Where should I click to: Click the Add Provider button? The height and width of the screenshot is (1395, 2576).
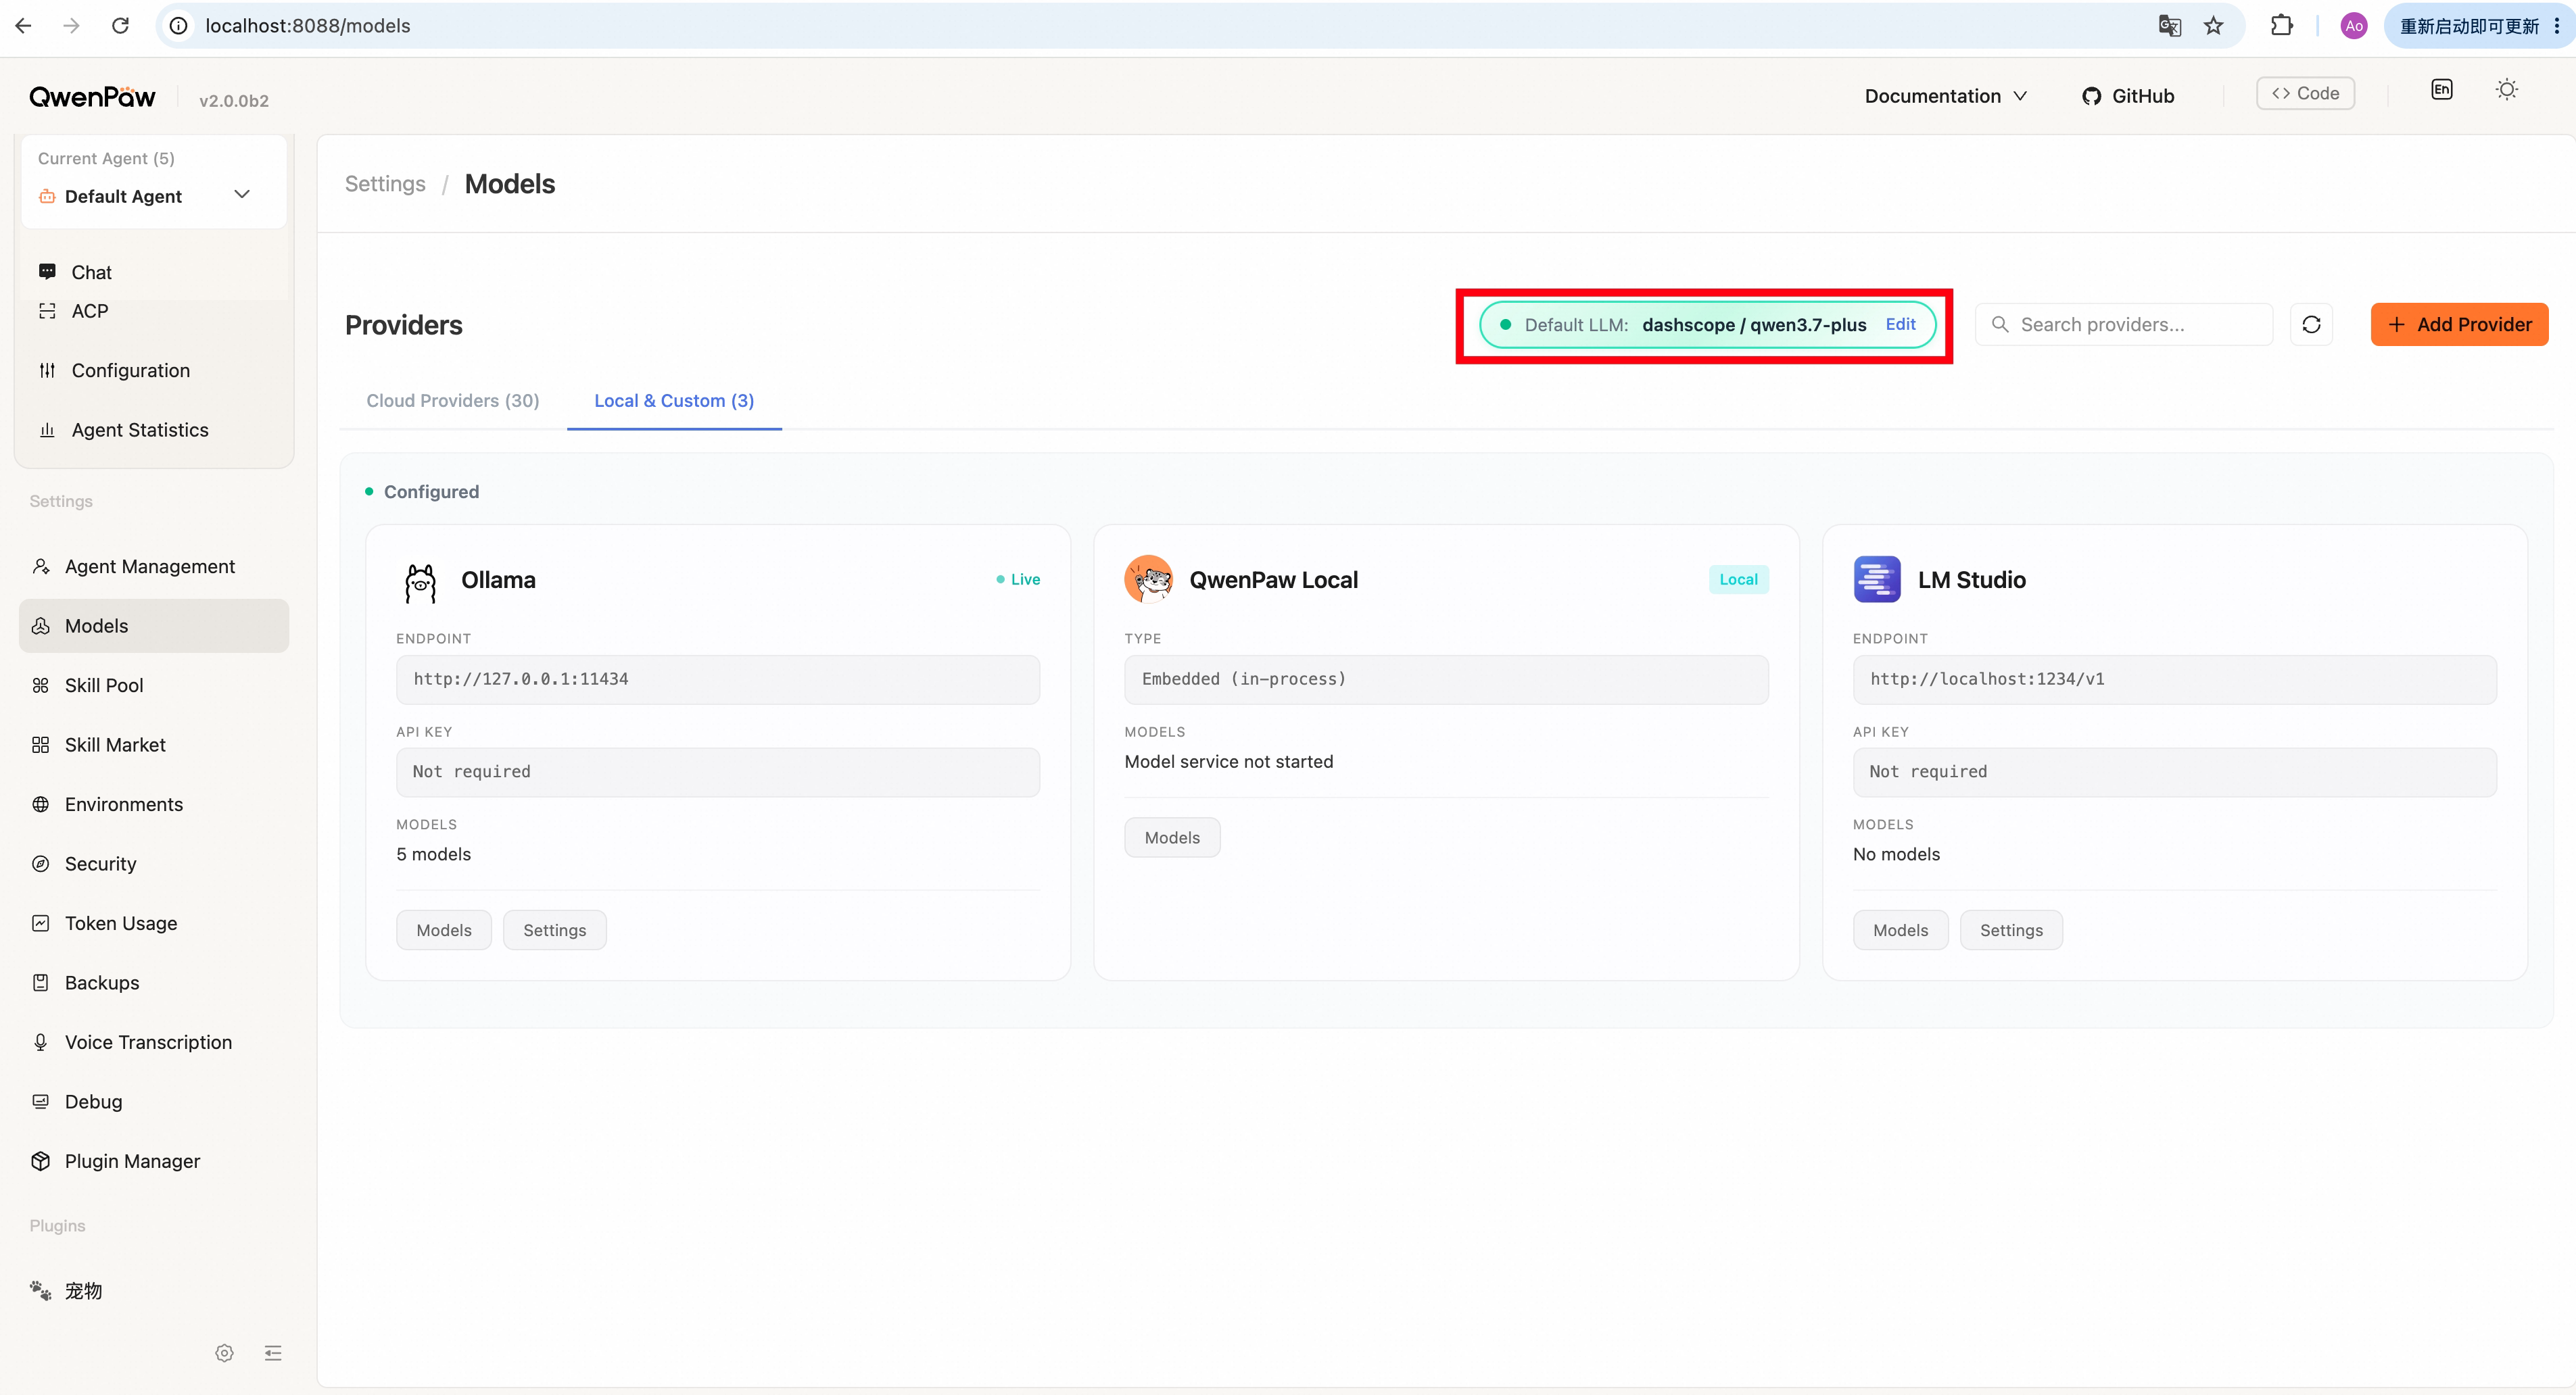[x=2459, y=325]
